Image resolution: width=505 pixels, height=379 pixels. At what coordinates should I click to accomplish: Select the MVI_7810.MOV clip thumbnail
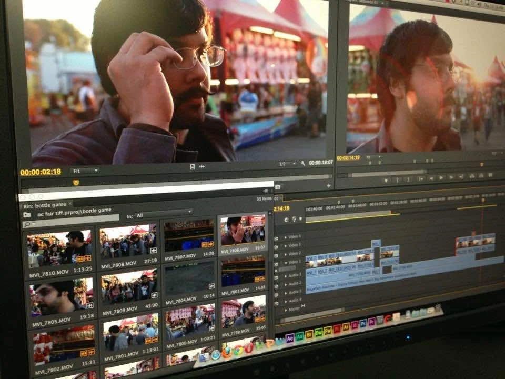pyautogui.click(x=59, y=249)
